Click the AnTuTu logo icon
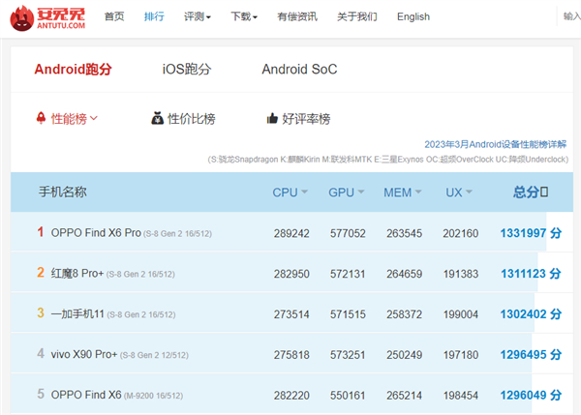581x415 pixels. (x=22, y=18)
